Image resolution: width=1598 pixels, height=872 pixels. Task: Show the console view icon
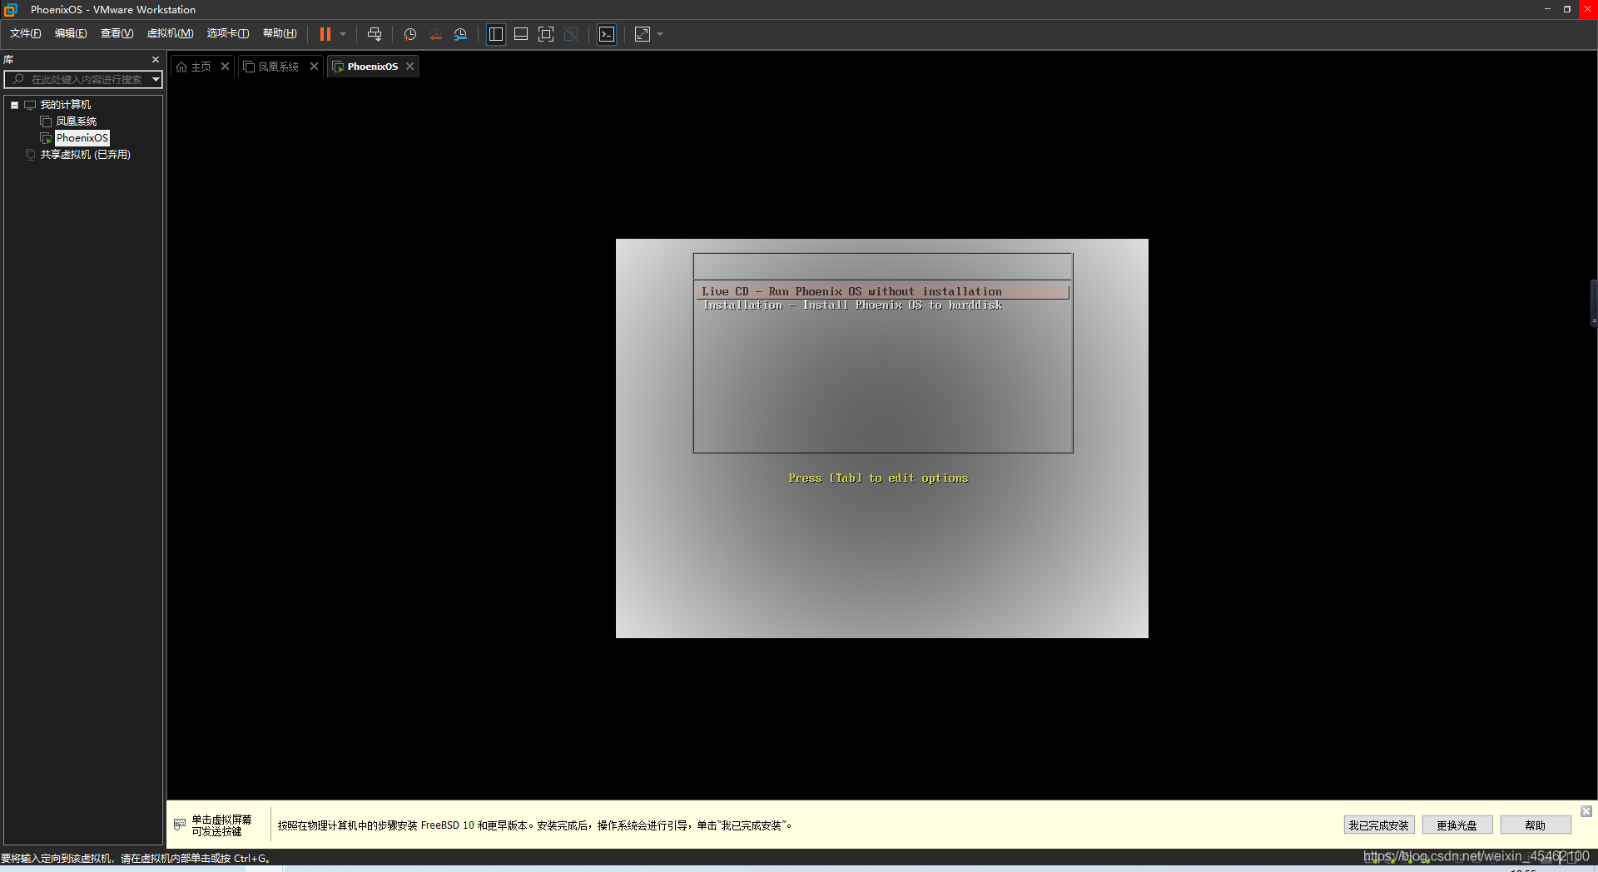coord(607,34)
